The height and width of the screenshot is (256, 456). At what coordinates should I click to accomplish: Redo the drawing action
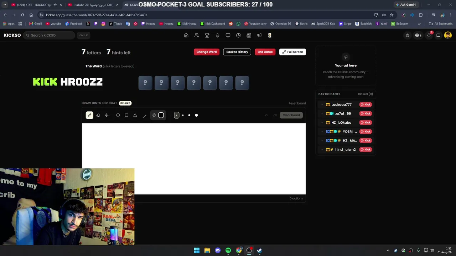pos(275,115)
